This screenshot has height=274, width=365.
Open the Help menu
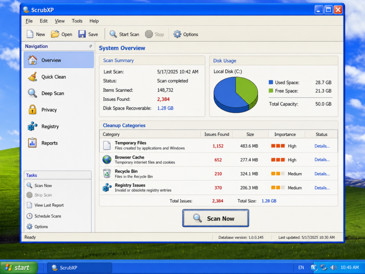tap(94, 21)
